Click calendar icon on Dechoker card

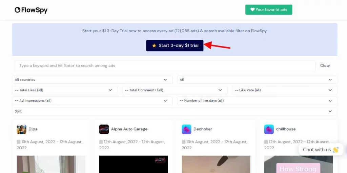pos(183,142)
